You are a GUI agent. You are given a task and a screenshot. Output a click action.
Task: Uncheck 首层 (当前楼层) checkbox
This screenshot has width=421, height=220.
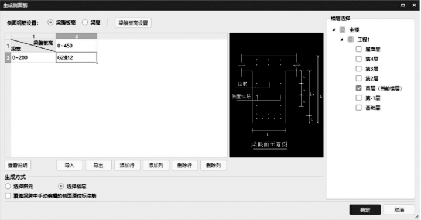pyautogui.click(x=358, y=88)
